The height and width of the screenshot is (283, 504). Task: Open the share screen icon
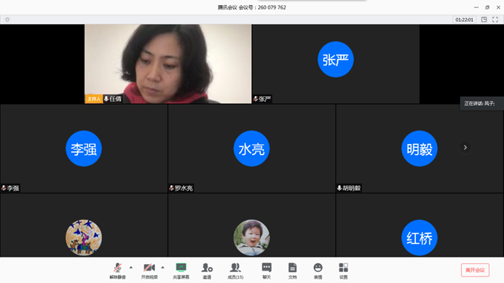pos(181,271)
